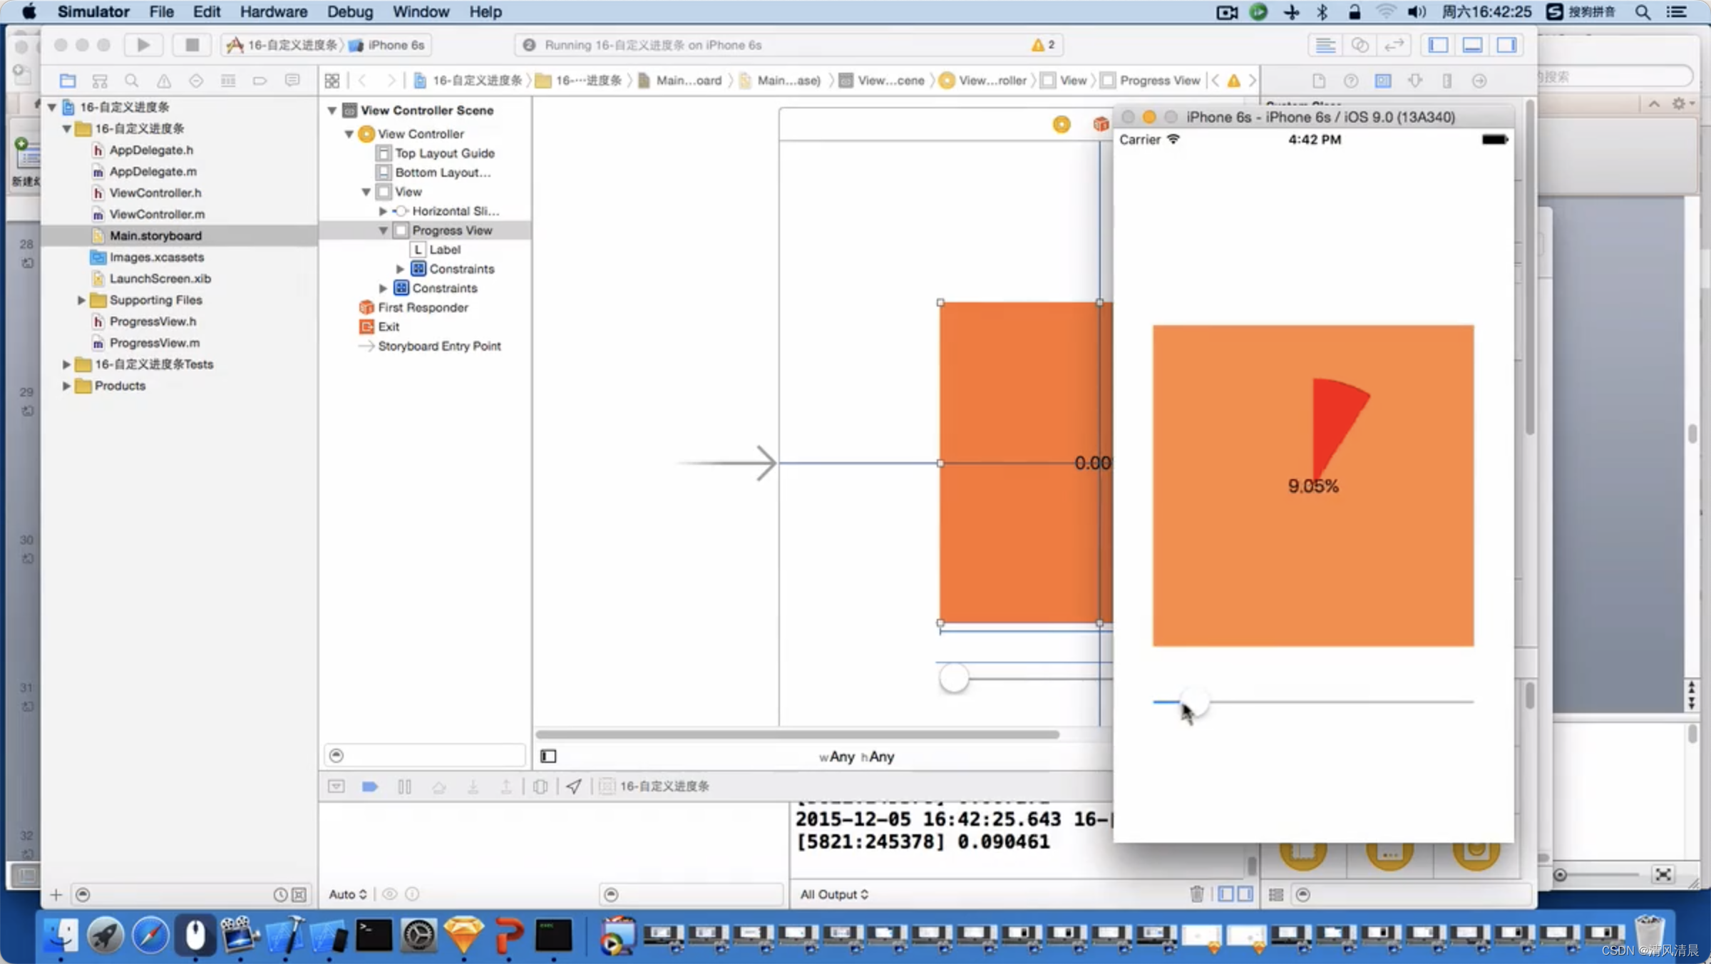Open the Simulator File menu
The image size is (1711, 964).
(162, 11)
